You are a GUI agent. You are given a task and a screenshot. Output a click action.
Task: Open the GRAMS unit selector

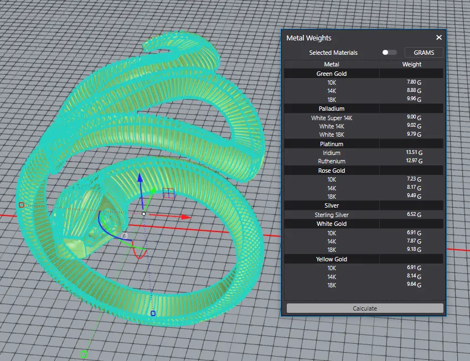pyautogui.click(x=424, y=53)
